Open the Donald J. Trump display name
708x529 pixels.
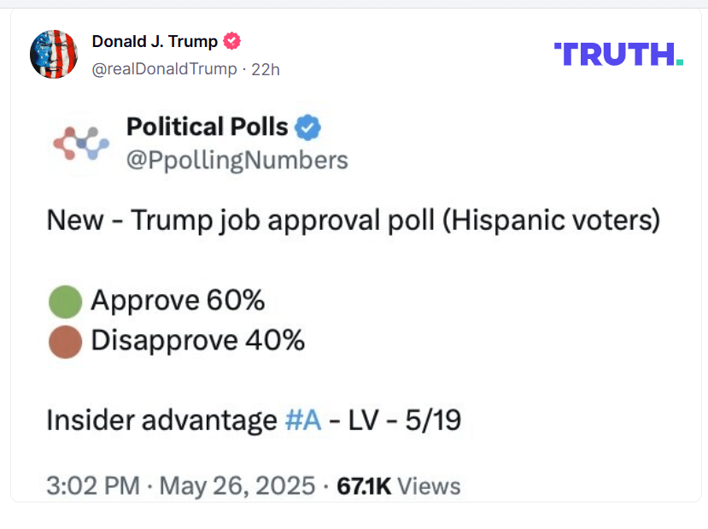pos(155,41)
